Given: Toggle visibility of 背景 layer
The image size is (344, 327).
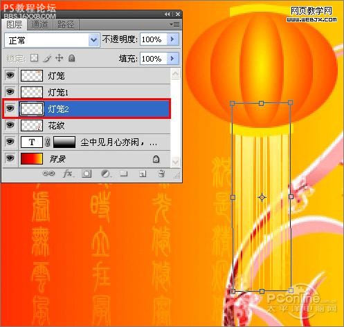Looking at the screenshot, I should pos(10,158).
